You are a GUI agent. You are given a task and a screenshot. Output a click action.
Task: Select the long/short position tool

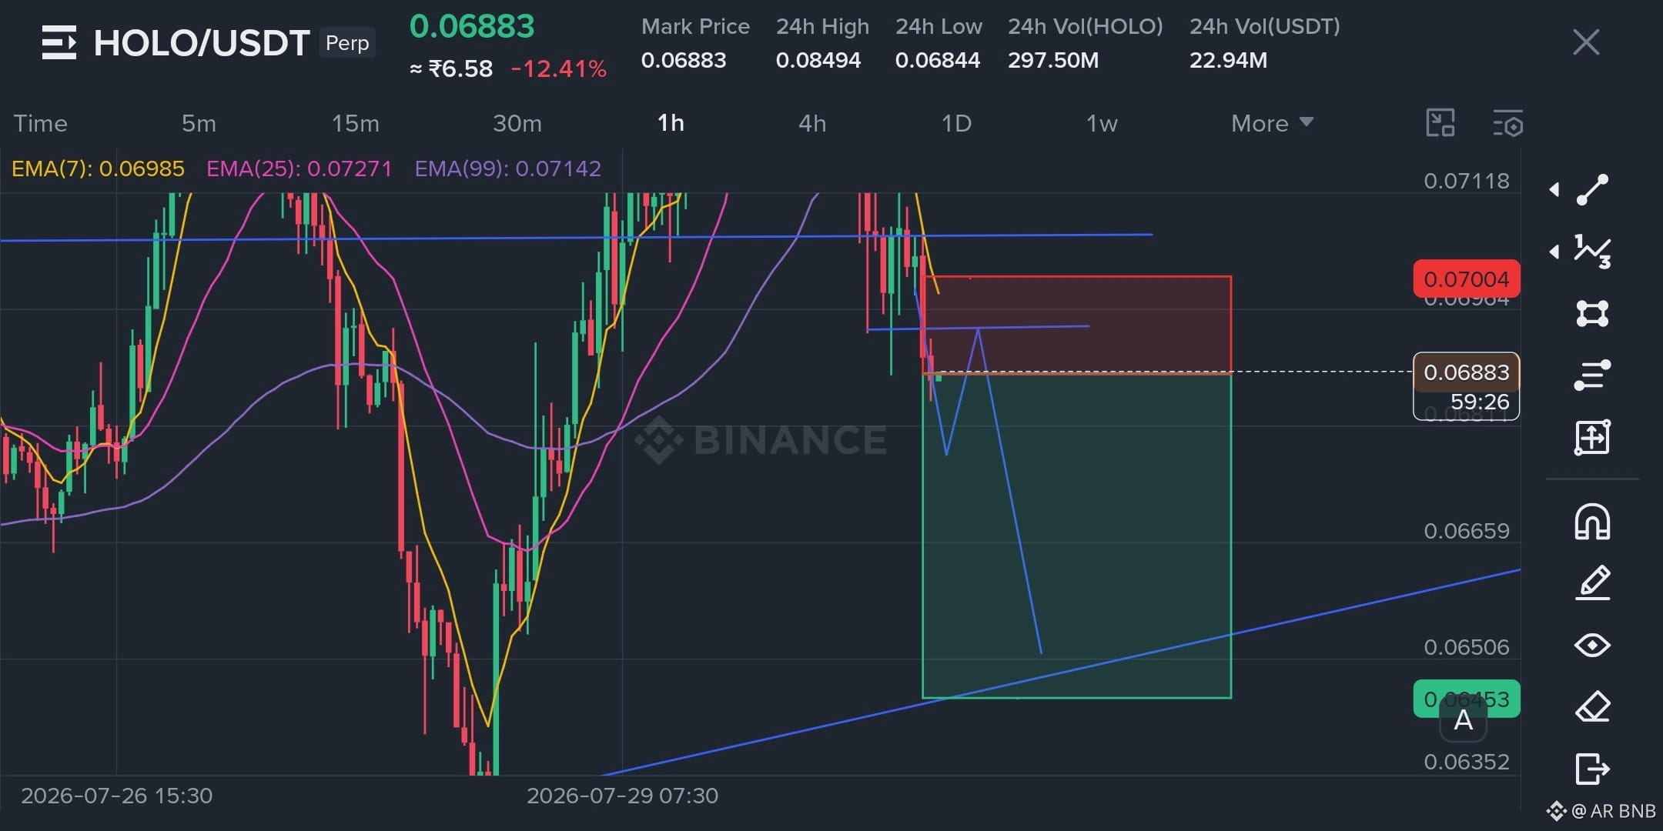1592,437
